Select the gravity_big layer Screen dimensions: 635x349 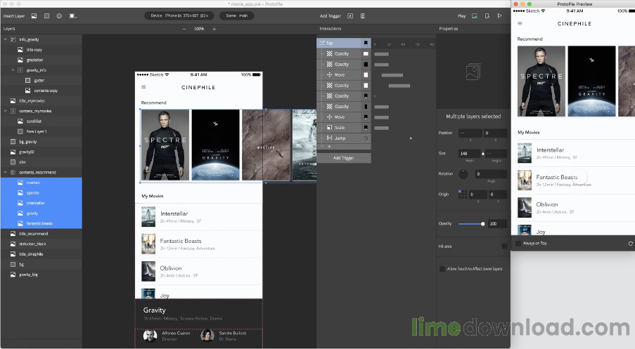point(41,275)
